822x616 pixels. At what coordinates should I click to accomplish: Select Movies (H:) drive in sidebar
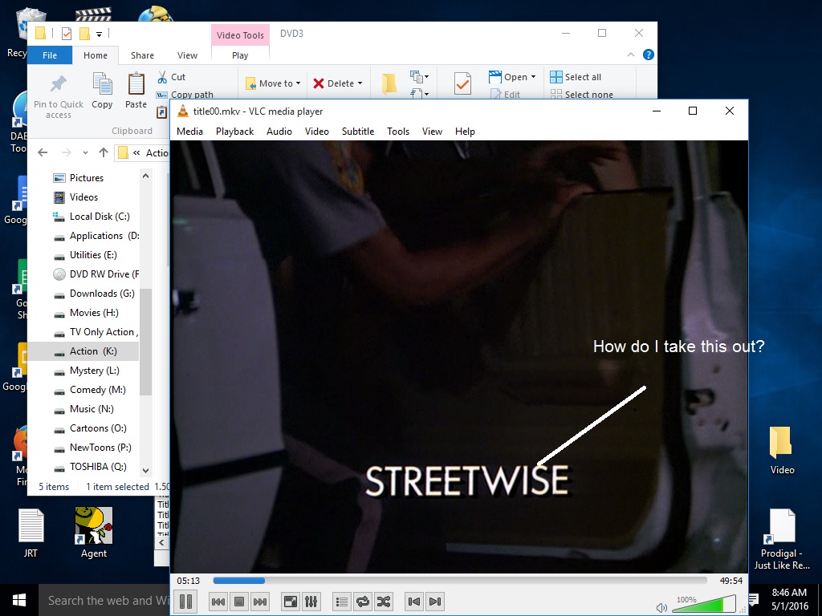[x=93, y=313]
